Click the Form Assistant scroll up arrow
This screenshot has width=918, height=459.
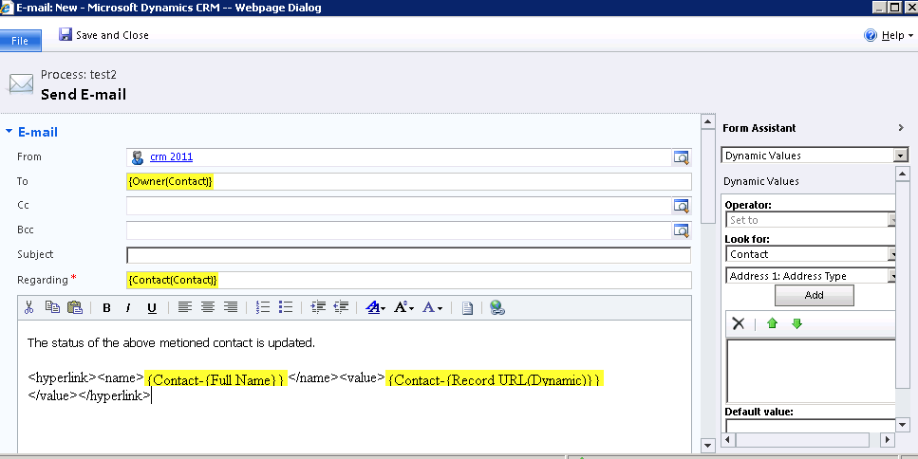[902, 174]
